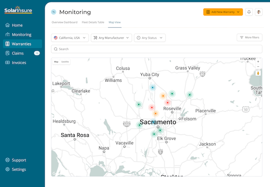Switch map to Satellite view
Viewport: 270px width, 187px height.
tap(65, 61)
